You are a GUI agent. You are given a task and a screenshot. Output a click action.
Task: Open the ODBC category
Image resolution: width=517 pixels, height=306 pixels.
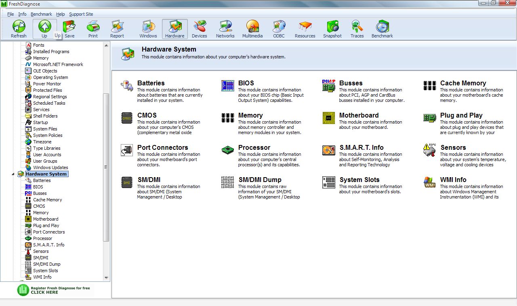[x=279, y=29]
